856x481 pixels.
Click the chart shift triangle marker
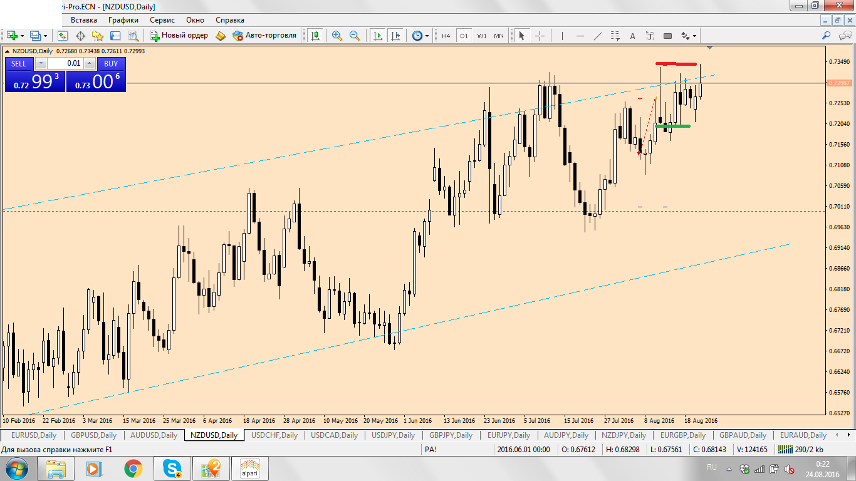tap(709, 48)
